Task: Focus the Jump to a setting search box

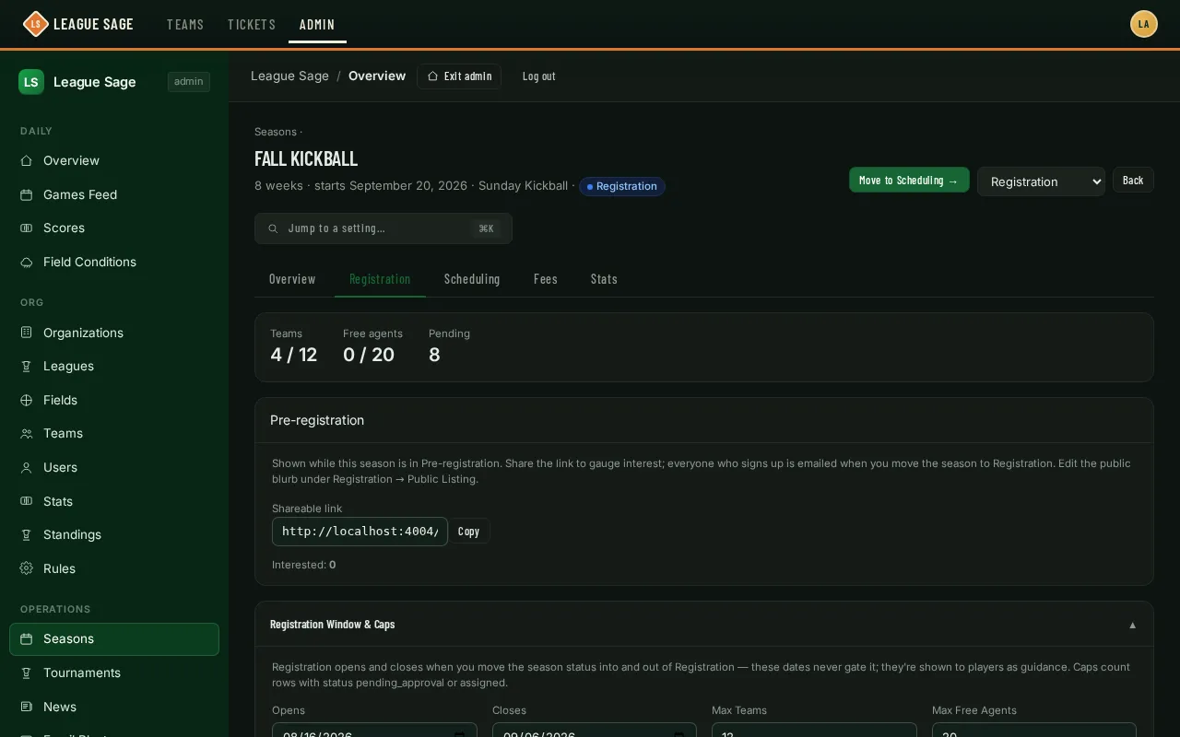Action: click(x=383, y=228)
